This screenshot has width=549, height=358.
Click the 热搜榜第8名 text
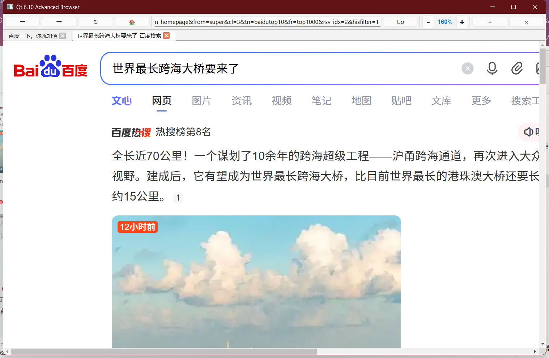(183, 132)
